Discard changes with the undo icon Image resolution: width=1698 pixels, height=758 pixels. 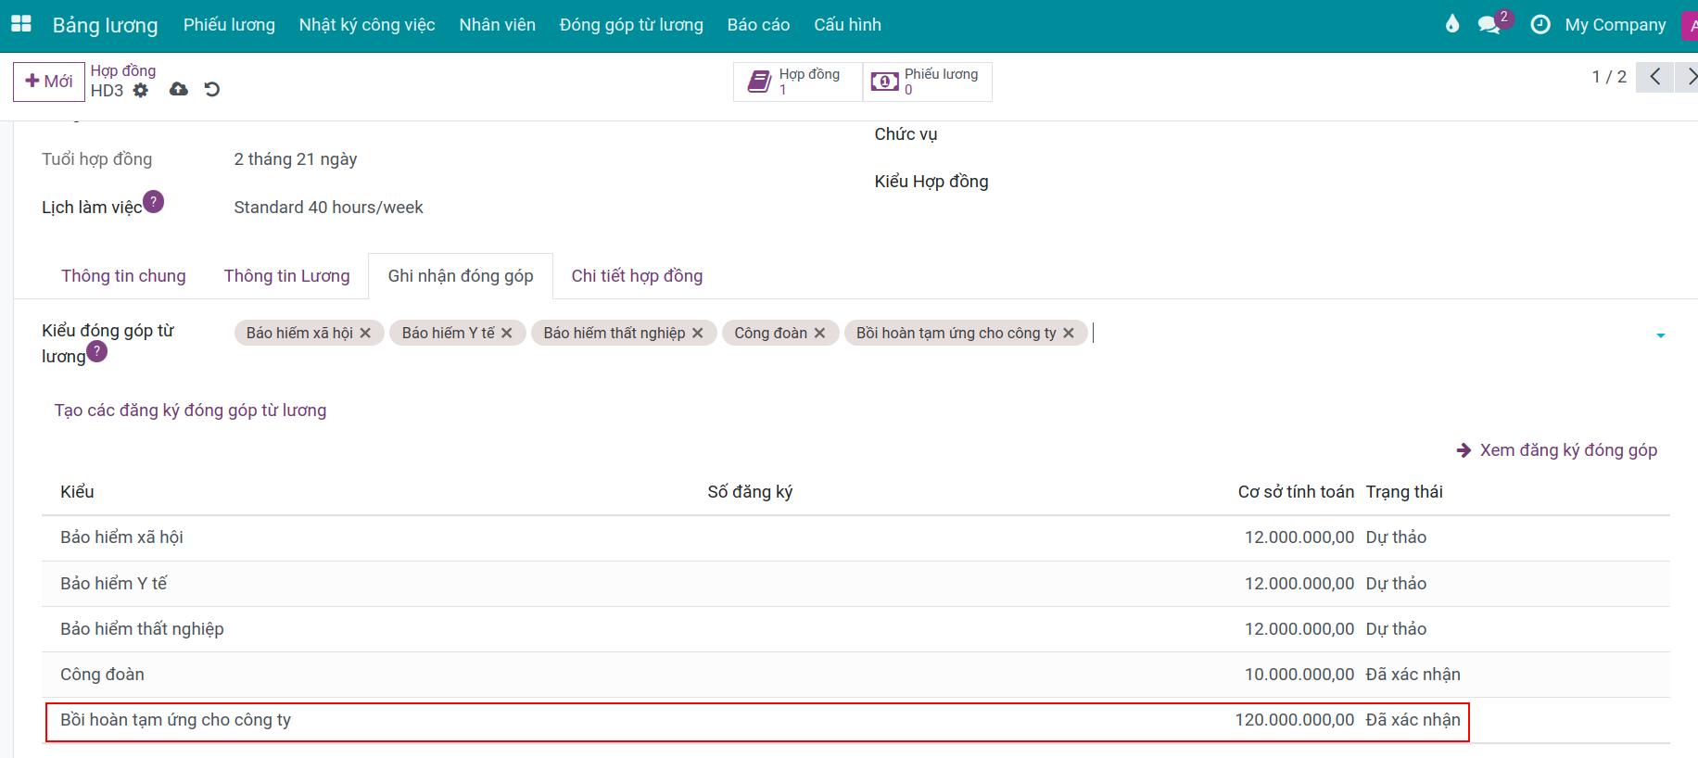212,90
